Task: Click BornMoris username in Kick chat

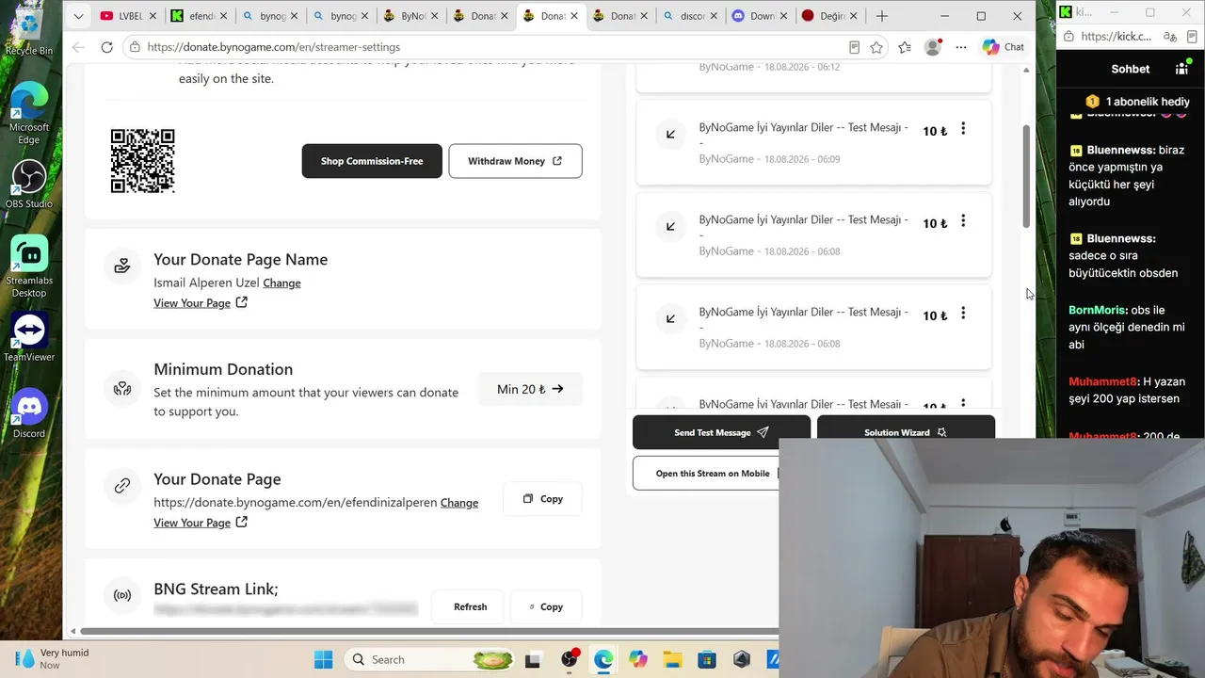Action: (1097, 310)
